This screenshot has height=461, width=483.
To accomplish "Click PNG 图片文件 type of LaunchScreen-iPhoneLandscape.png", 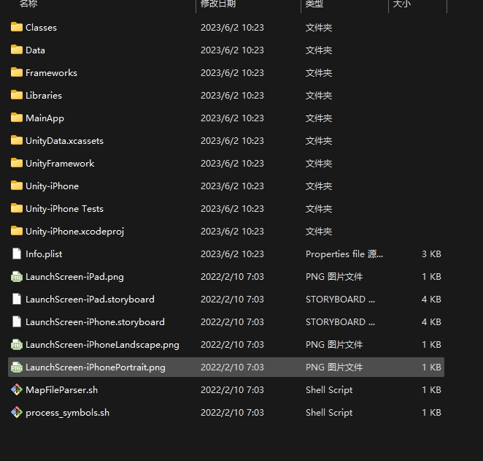I will pyautogui.click(x=334, y=345).
